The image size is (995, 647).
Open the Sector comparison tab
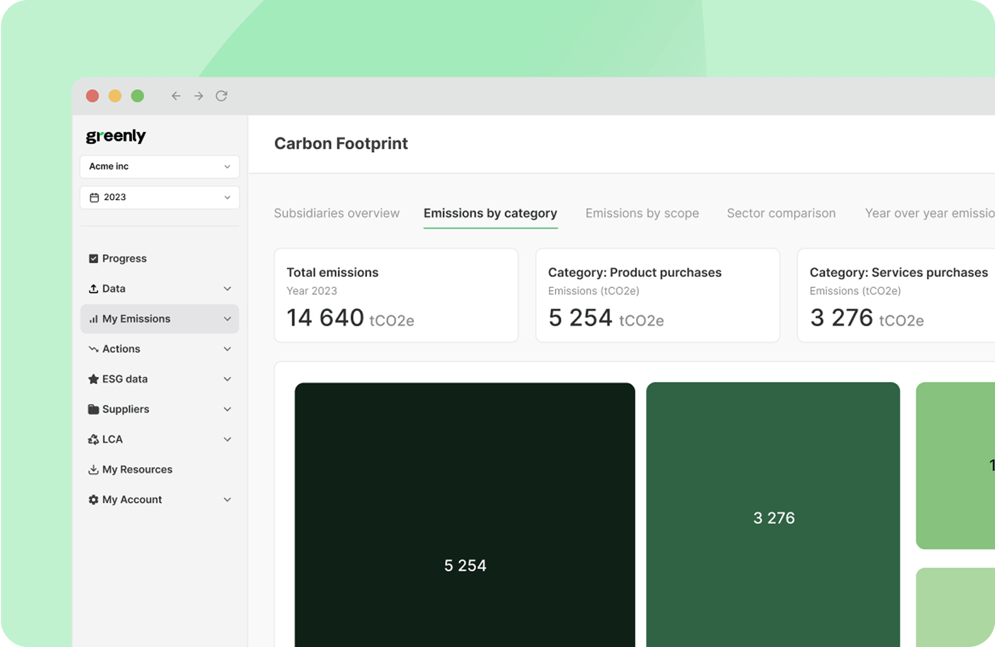[x=781, y=213]
